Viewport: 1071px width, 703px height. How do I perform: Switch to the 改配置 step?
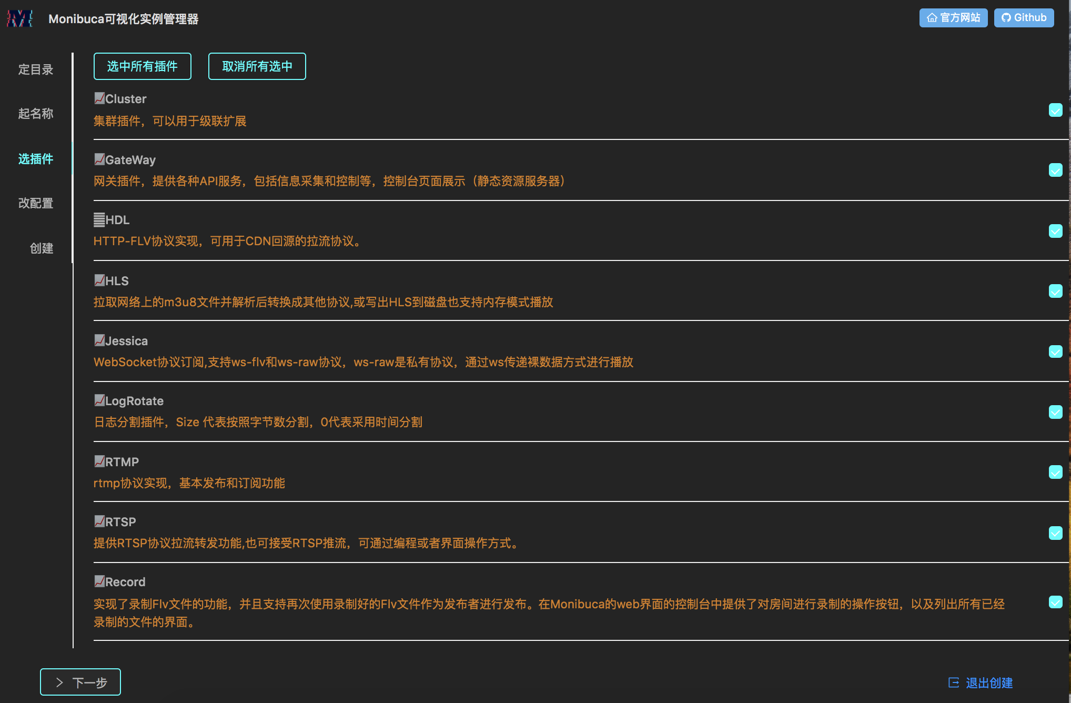click(36, 203)
